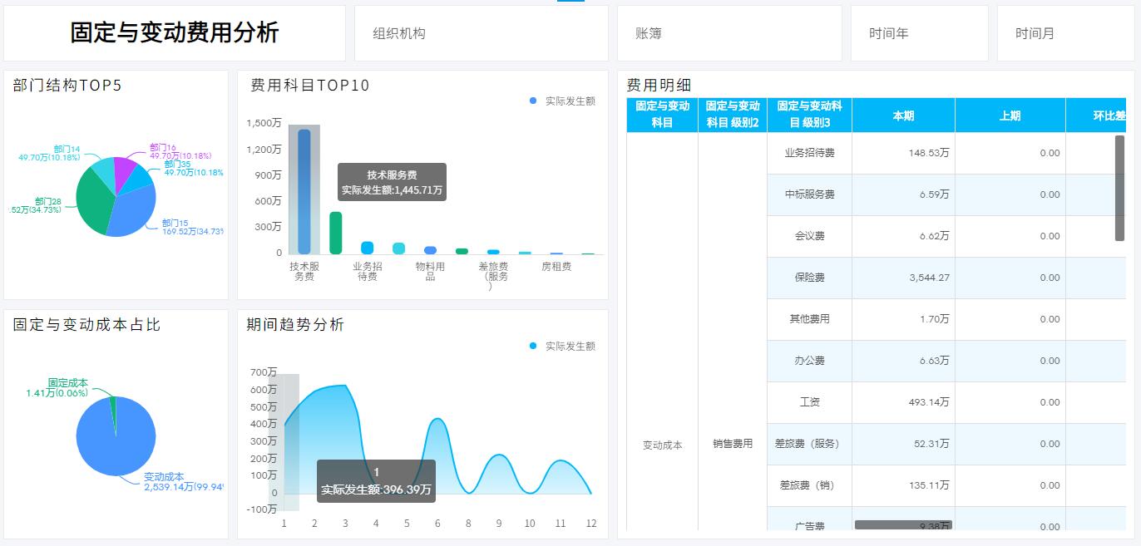Screen dimensions: 1141x546
Task: Open the 账簿 filter selector
Action: [x=729, y=33]
